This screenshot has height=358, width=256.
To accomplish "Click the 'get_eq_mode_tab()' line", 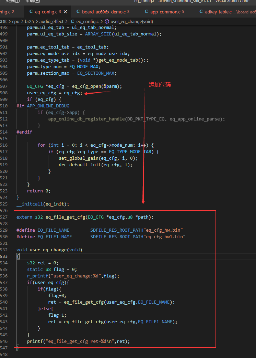I will [88, 60].
